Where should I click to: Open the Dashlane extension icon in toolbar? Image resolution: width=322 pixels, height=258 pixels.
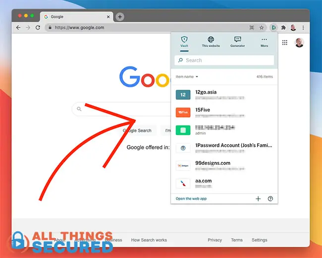(273, 27)
